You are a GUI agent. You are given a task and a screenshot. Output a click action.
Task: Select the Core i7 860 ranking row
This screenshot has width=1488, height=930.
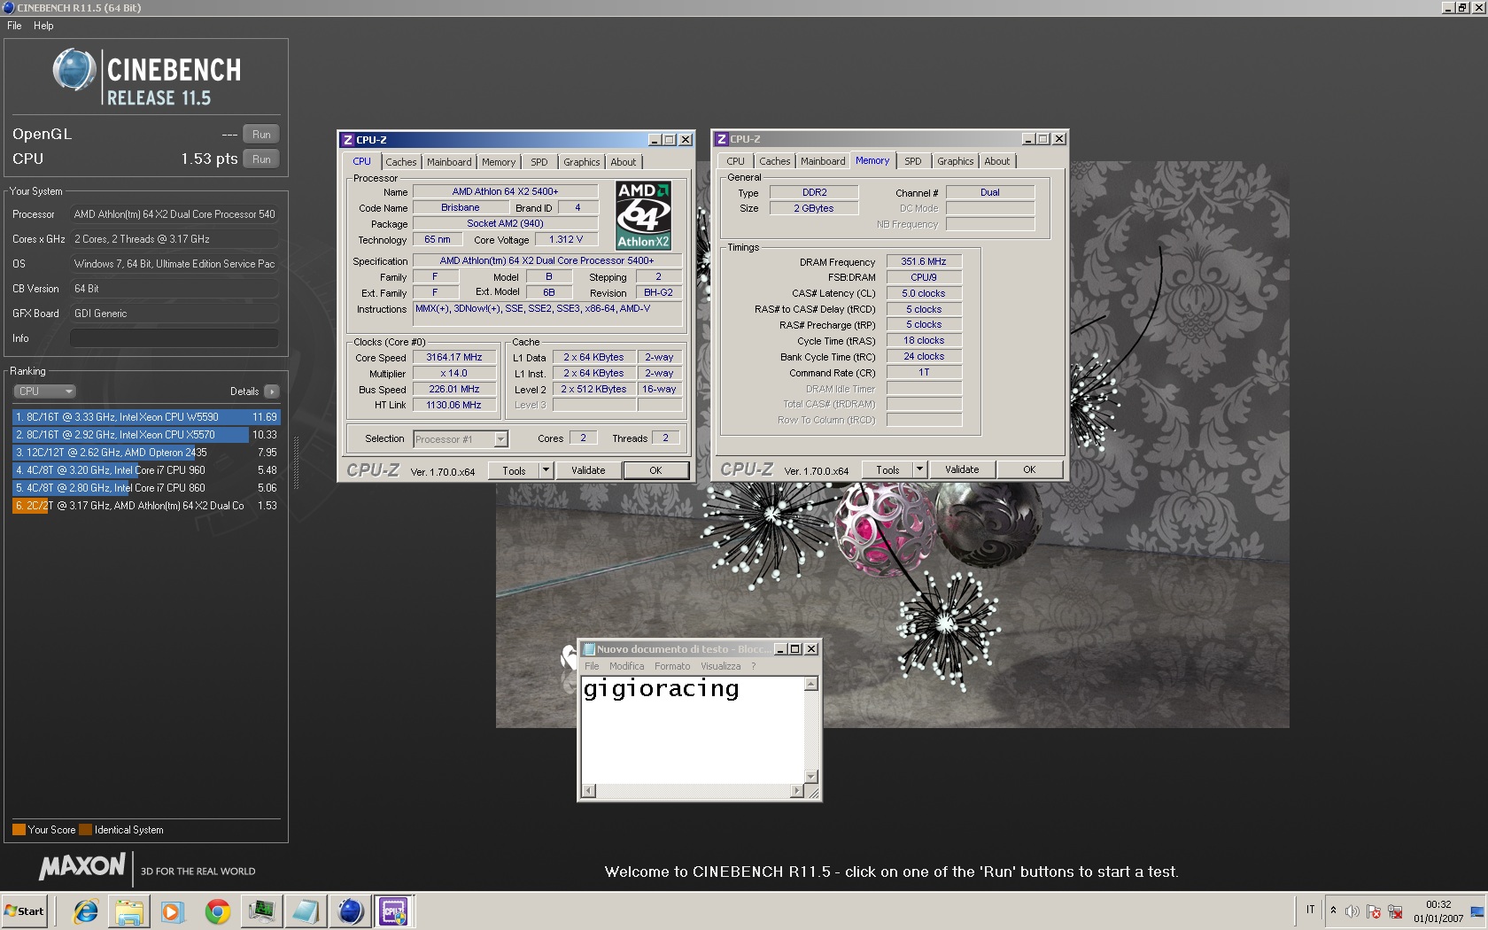(x=146, y=488)
